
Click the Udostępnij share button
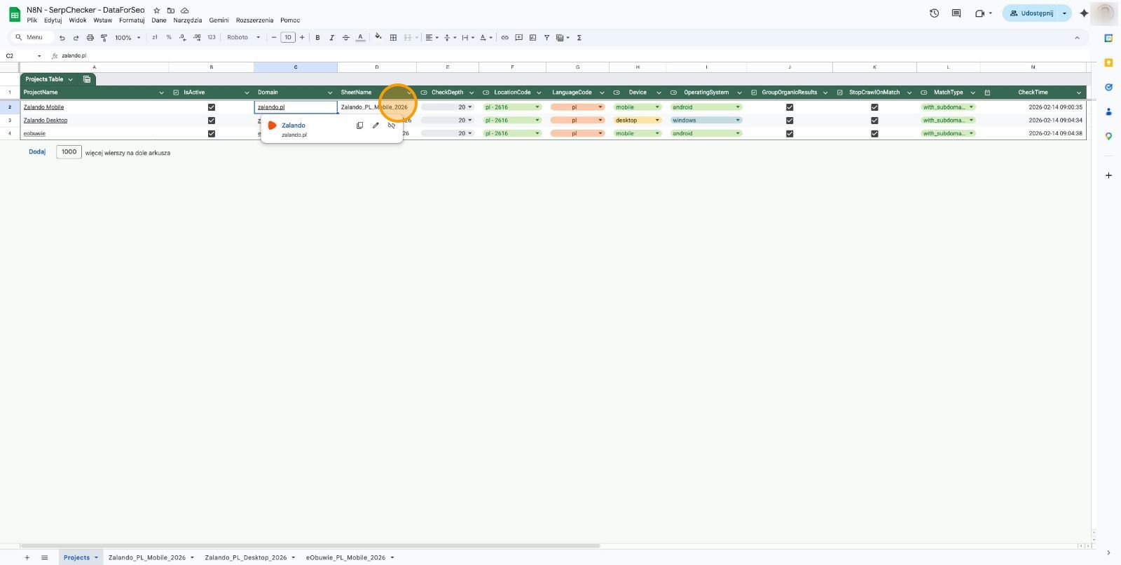(x=1031, y=13)
